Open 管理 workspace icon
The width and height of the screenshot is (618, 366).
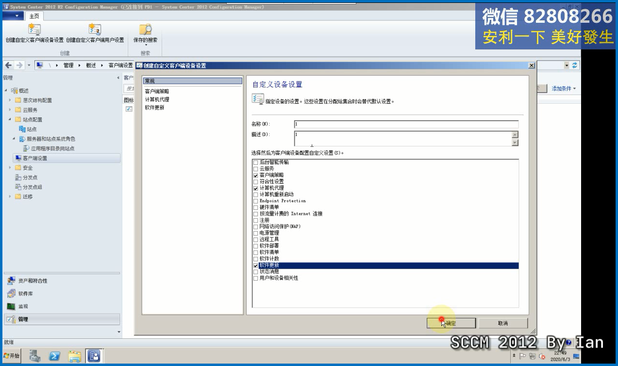point(11,319)
